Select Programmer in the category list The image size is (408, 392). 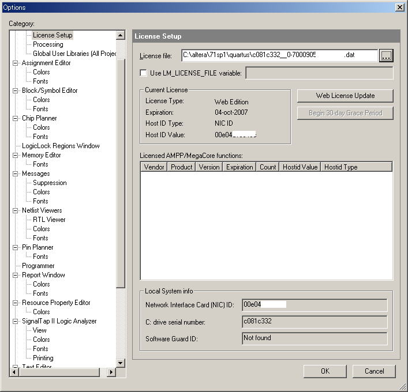(38, 266)
